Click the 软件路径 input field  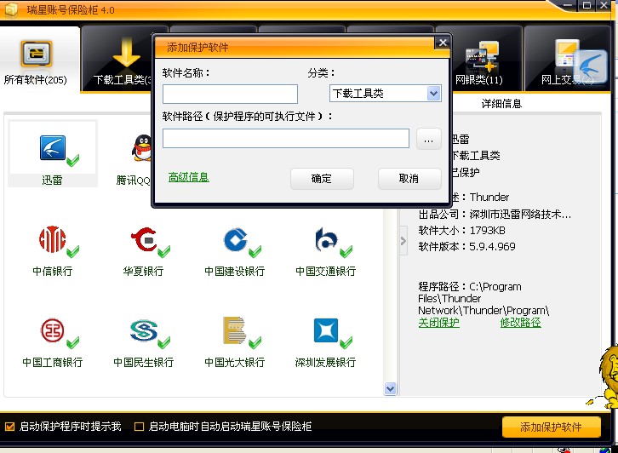(286, 138)
